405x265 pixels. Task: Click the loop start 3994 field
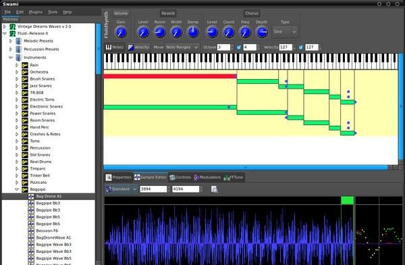[153, 189]
